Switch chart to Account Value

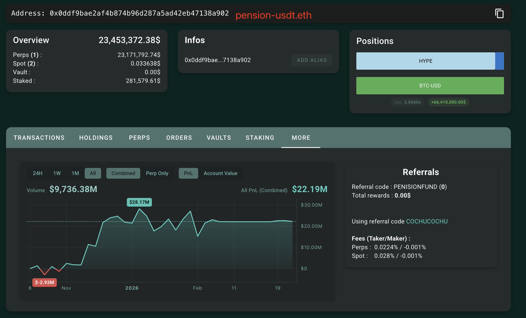pos(220,173)
